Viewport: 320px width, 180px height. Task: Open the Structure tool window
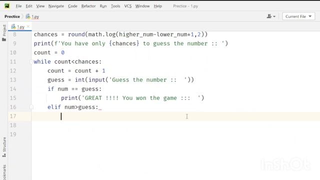[4, 147]
